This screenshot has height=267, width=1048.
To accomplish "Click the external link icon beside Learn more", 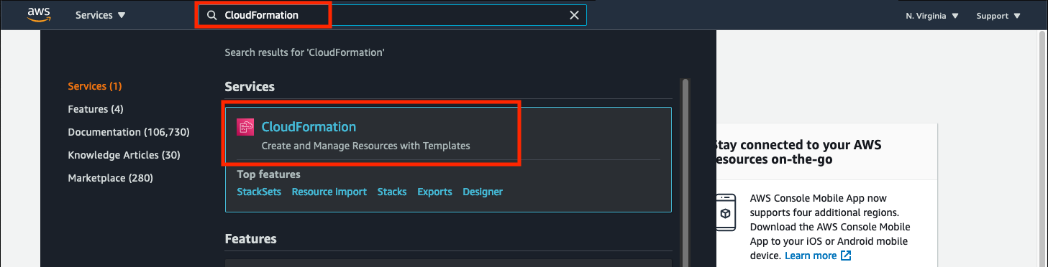I will [846, 256].
